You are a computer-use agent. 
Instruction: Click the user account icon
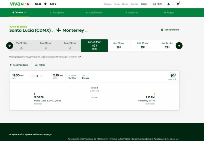click(169, 4)
